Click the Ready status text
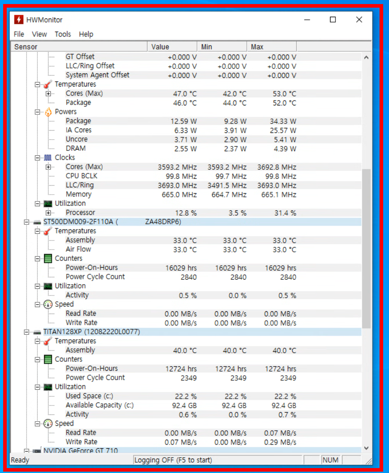Screen dimensions: 389x473 (x=20, y=460)
